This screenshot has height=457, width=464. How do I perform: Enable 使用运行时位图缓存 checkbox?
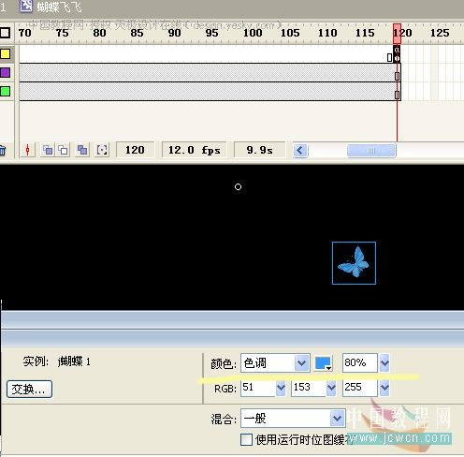(x=246, y=439)
